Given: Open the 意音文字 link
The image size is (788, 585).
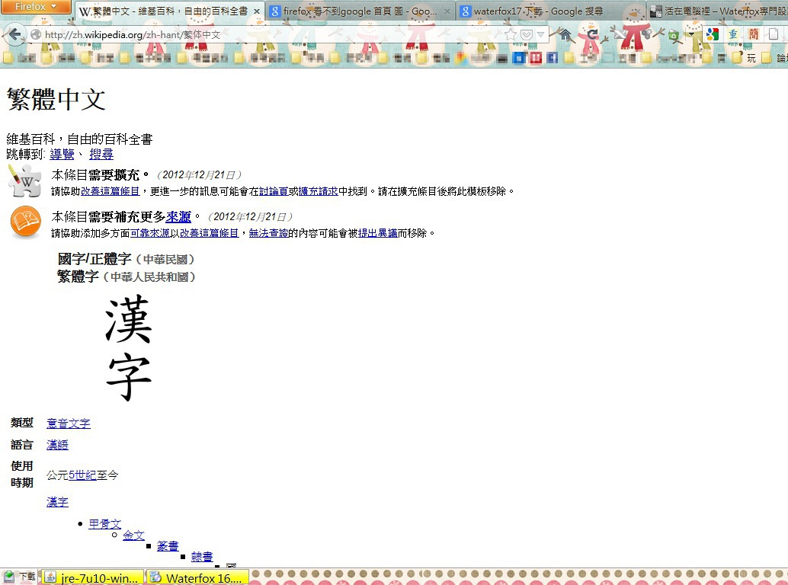Looking at the screenshot, I should (69, 424).
